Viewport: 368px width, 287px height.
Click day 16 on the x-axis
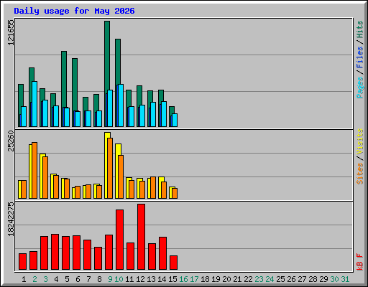point(183,279)
